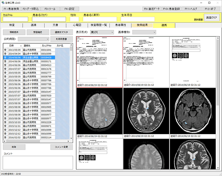This screenshot has height=176, width=222.
Task: Click the カナ名 column header
Action: click(62, 46)
